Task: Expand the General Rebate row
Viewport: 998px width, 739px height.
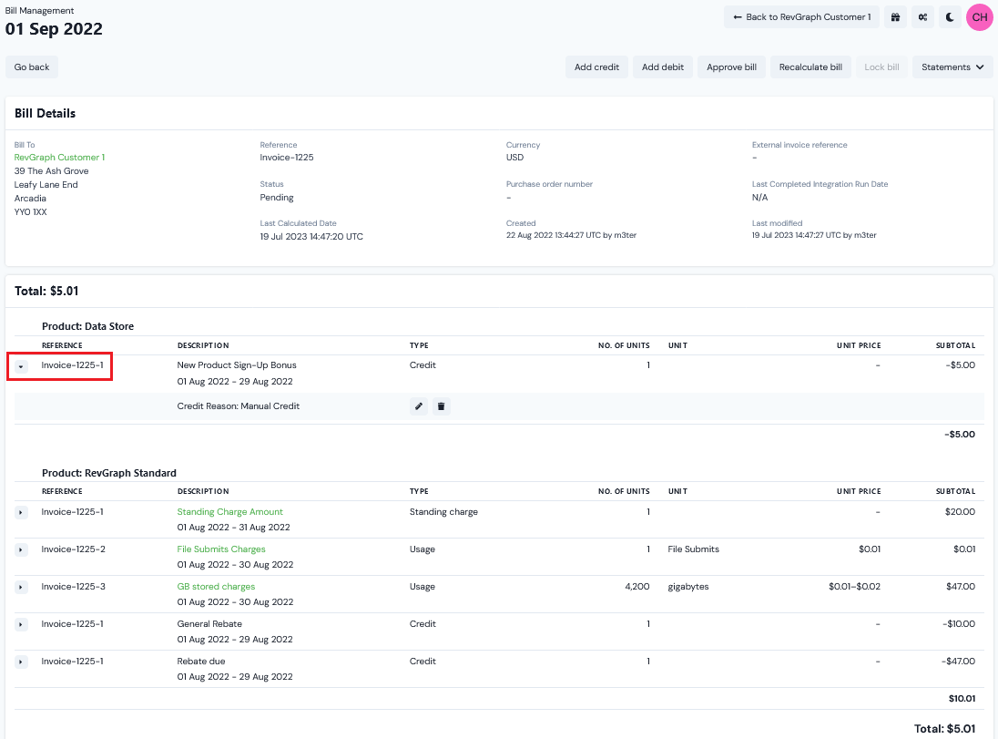Action: (x=21, y=624)
